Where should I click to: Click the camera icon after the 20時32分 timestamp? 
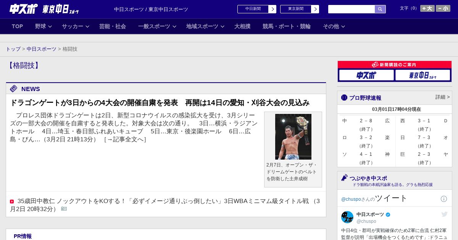click(64, 209)
